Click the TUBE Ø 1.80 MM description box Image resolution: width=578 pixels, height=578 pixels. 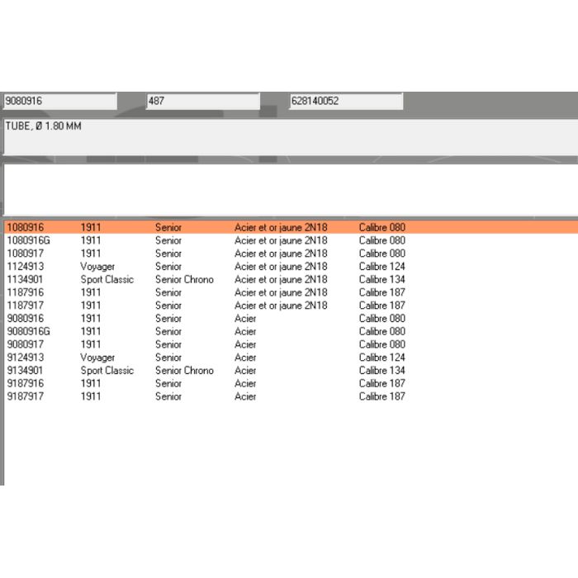coord(291,137)
